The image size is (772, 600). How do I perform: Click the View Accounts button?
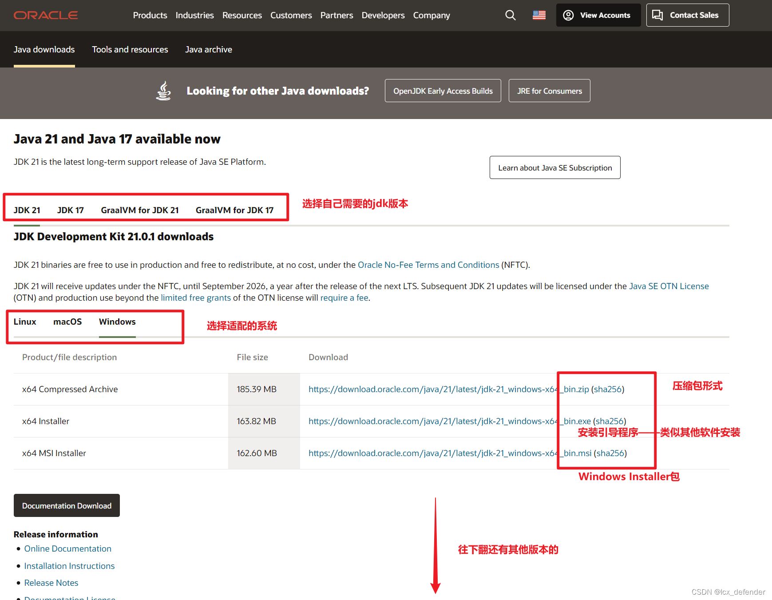(x=598, y=15)
